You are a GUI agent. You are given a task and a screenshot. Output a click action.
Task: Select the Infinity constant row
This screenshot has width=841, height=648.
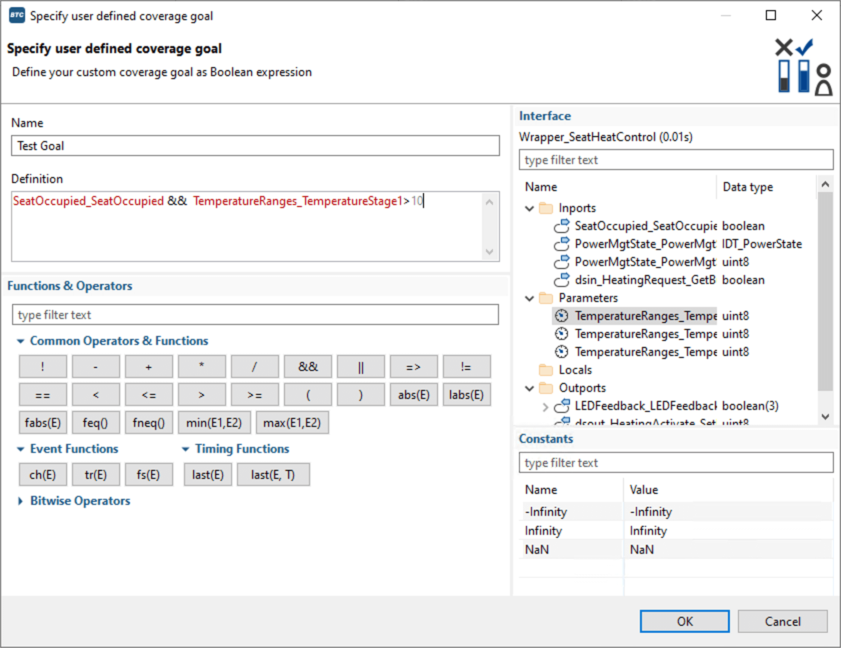pyautogui.click(x=543, y=530)
